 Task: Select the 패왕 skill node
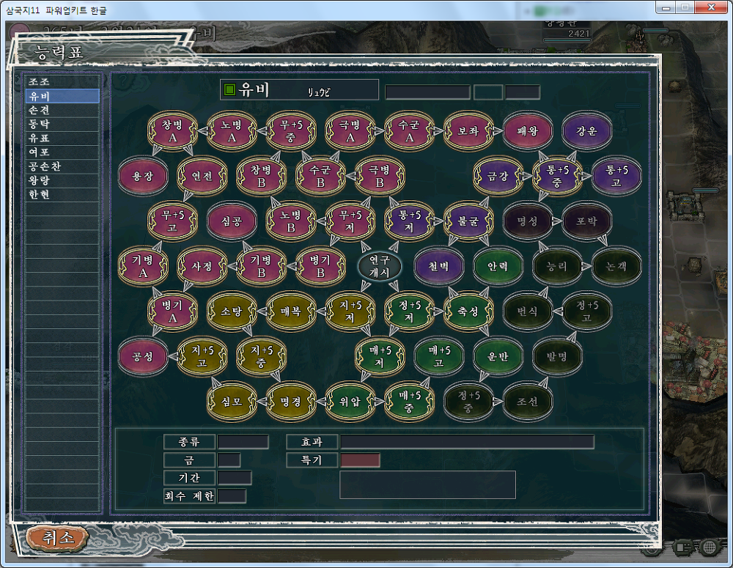[x=527, y=130]
